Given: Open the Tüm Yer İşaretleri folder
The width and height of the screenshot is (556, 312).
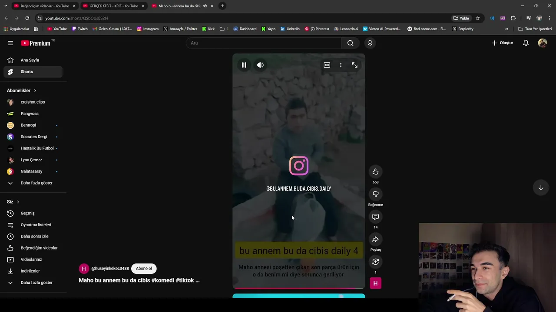Looking at the screenshot, I should pyautogui.click(x=535, y=29).
